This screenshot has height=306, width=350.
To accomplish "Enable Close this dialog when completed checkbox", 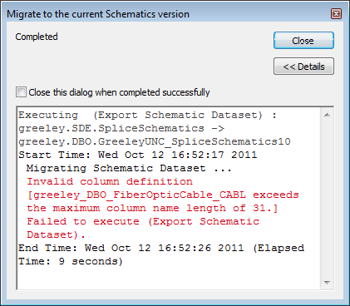I will coord(21,92).
